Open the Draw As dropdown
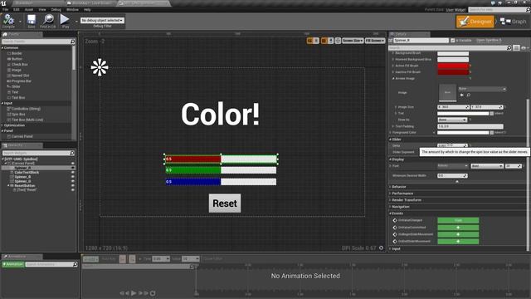The image size is (531, 299). click(452, 120)
